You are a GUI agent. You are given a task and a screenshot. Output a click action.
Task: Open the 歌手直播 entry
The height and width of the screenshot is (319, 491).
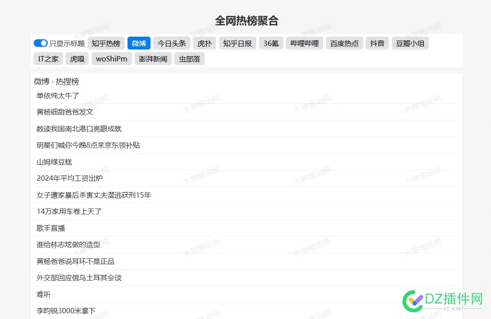pyautogui.click(x=247, y=228)
